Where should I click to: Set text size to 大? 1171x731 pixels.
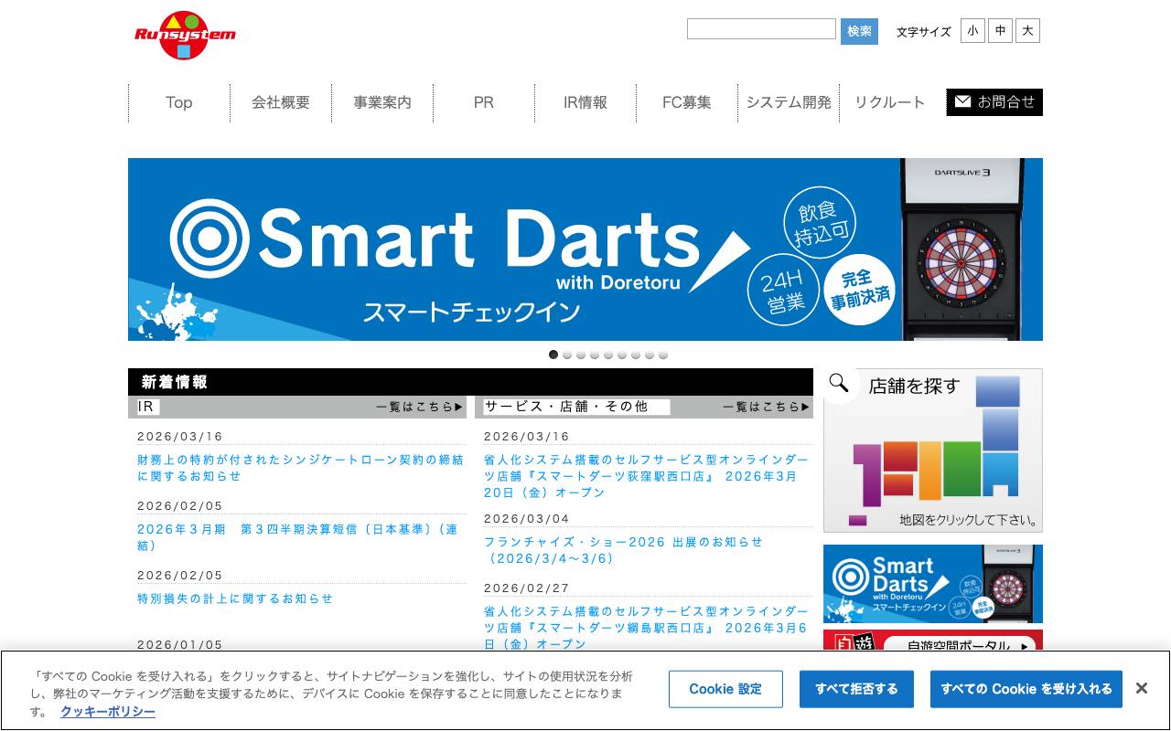click(x=1027, y=30)
